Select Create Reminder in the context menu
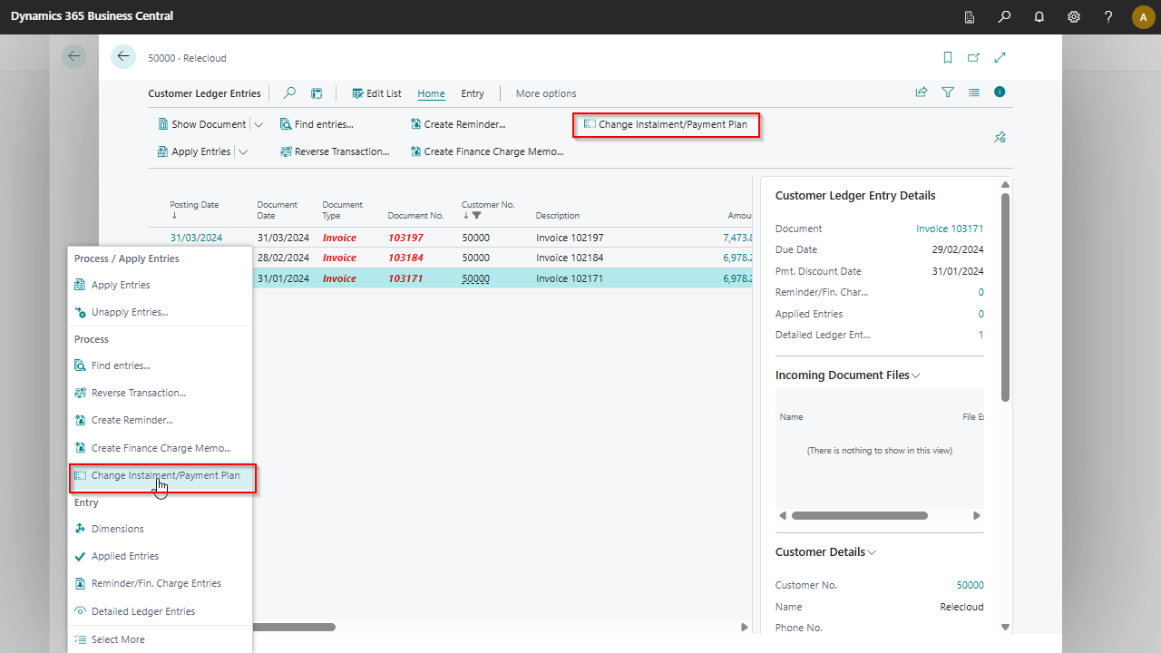Viewport: 1161px width, 653px height. click(x=160, y=420)
